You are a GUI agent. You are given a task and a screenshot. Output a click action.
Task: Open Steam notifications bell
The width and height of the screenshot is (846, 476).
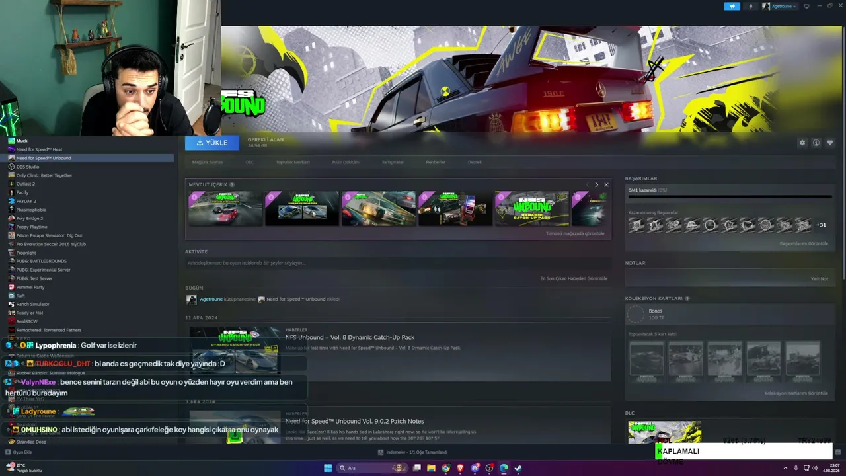(x=750, y=6)
